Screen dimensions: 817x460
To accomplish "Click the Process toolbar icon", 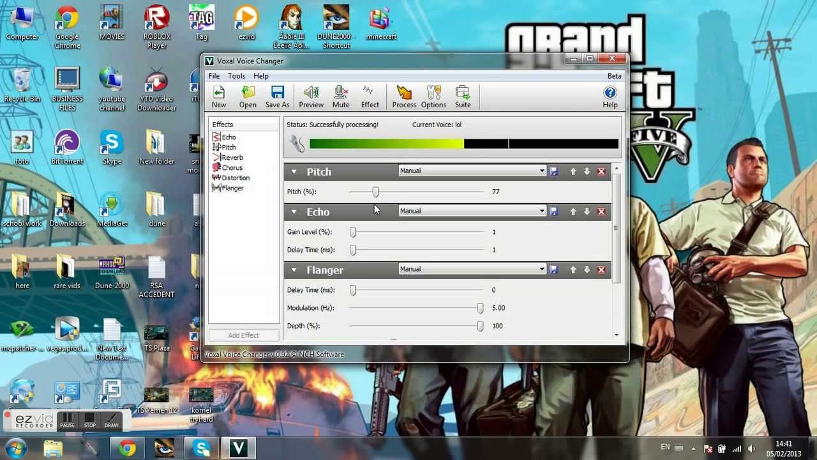I will [x=404, y=96].
